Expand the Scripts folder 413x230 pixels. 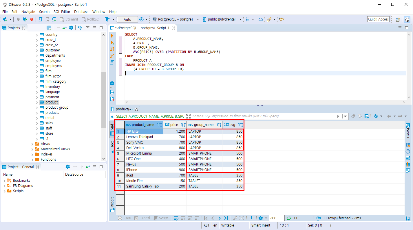(4, 191)
